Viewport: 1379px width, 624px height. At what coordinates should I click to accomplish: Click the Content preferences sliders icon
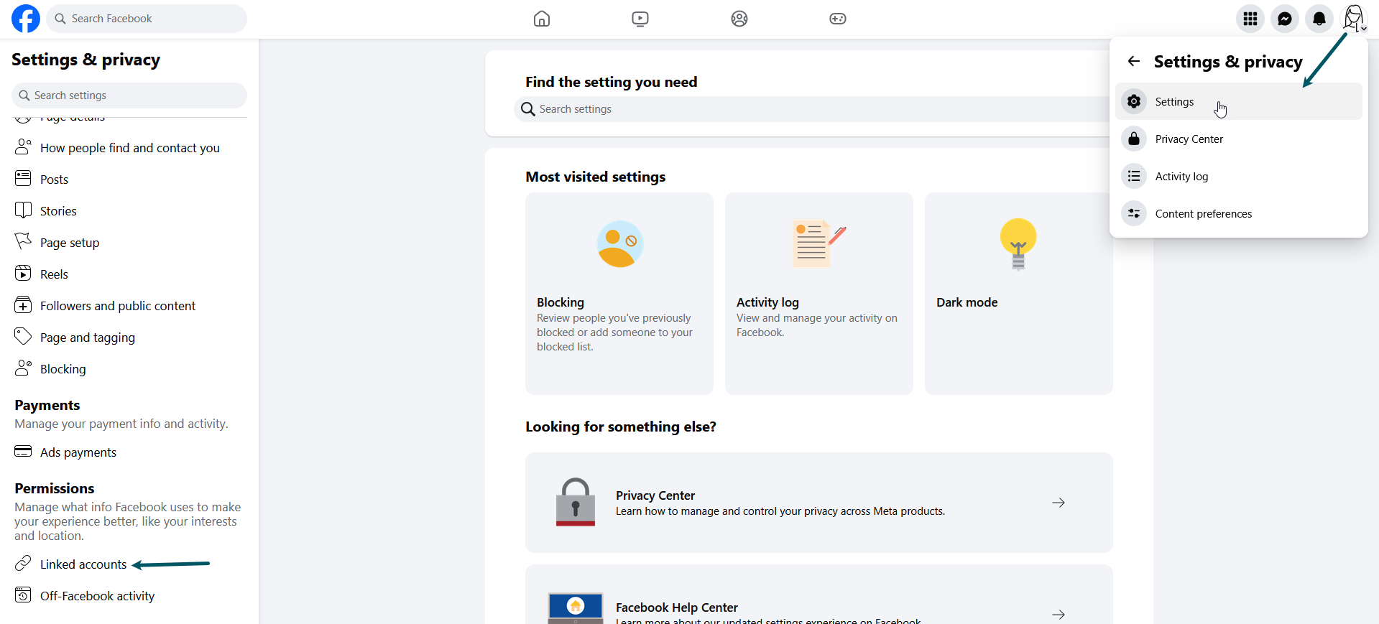point(1134,213)
